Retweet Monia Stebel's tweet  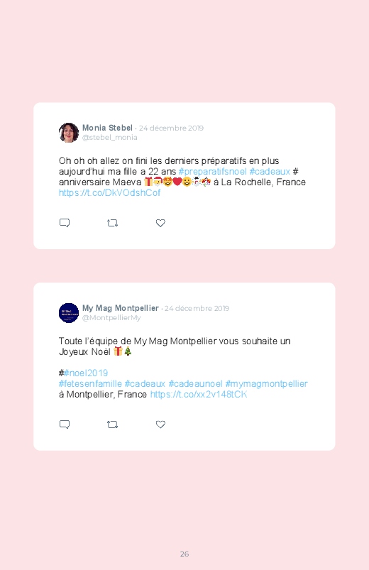[112, 223]
